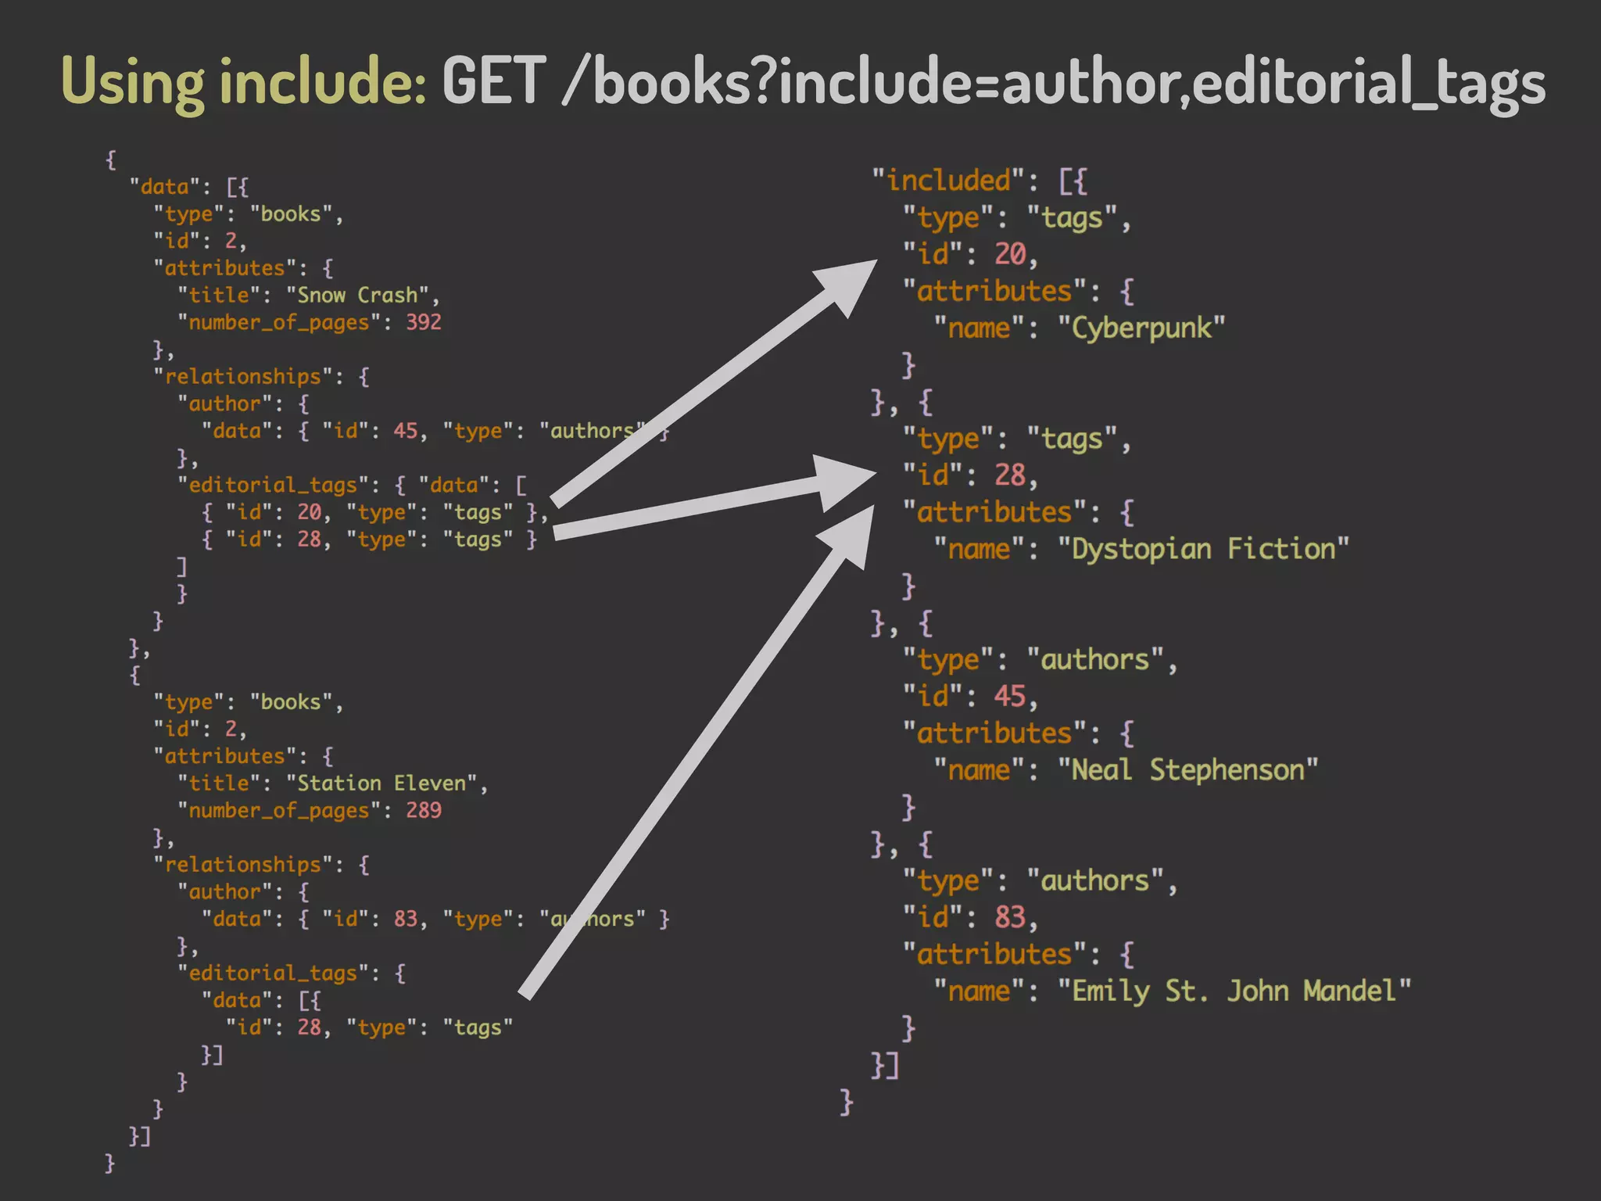
Task: Click "type": "books" above Snow Crash
Action: [x=249, y=214]
